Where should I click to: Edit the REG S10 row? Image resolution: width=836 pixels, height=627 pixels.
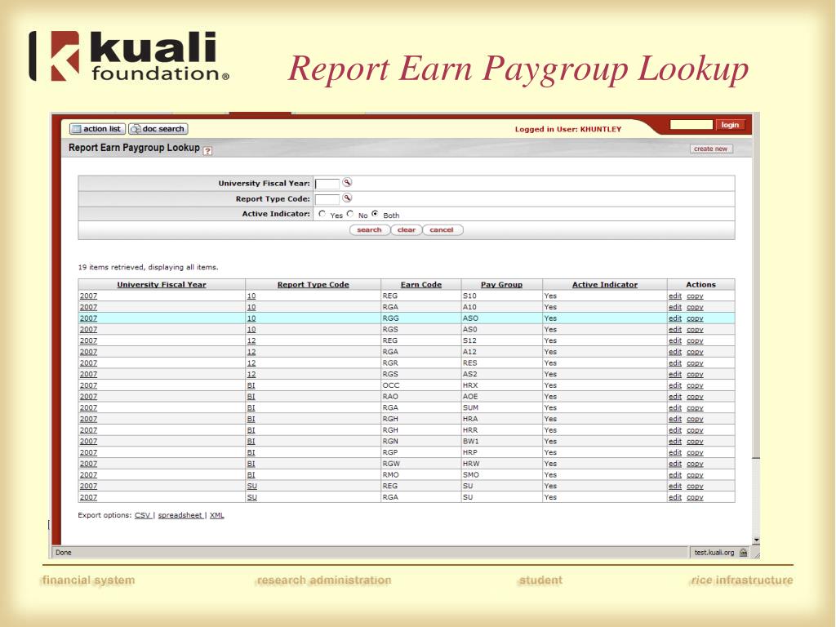(675, 296)
